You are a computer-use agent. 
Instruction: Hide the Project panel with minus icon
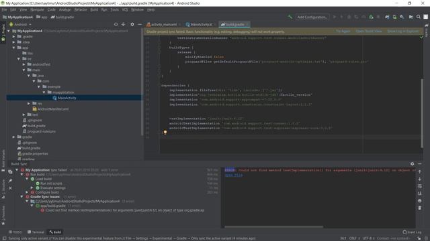point(140,24)
